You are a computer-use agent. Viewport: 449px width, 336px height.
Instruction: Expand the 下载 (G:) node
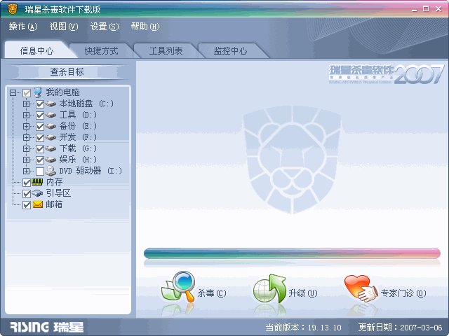tap(27, 148)
